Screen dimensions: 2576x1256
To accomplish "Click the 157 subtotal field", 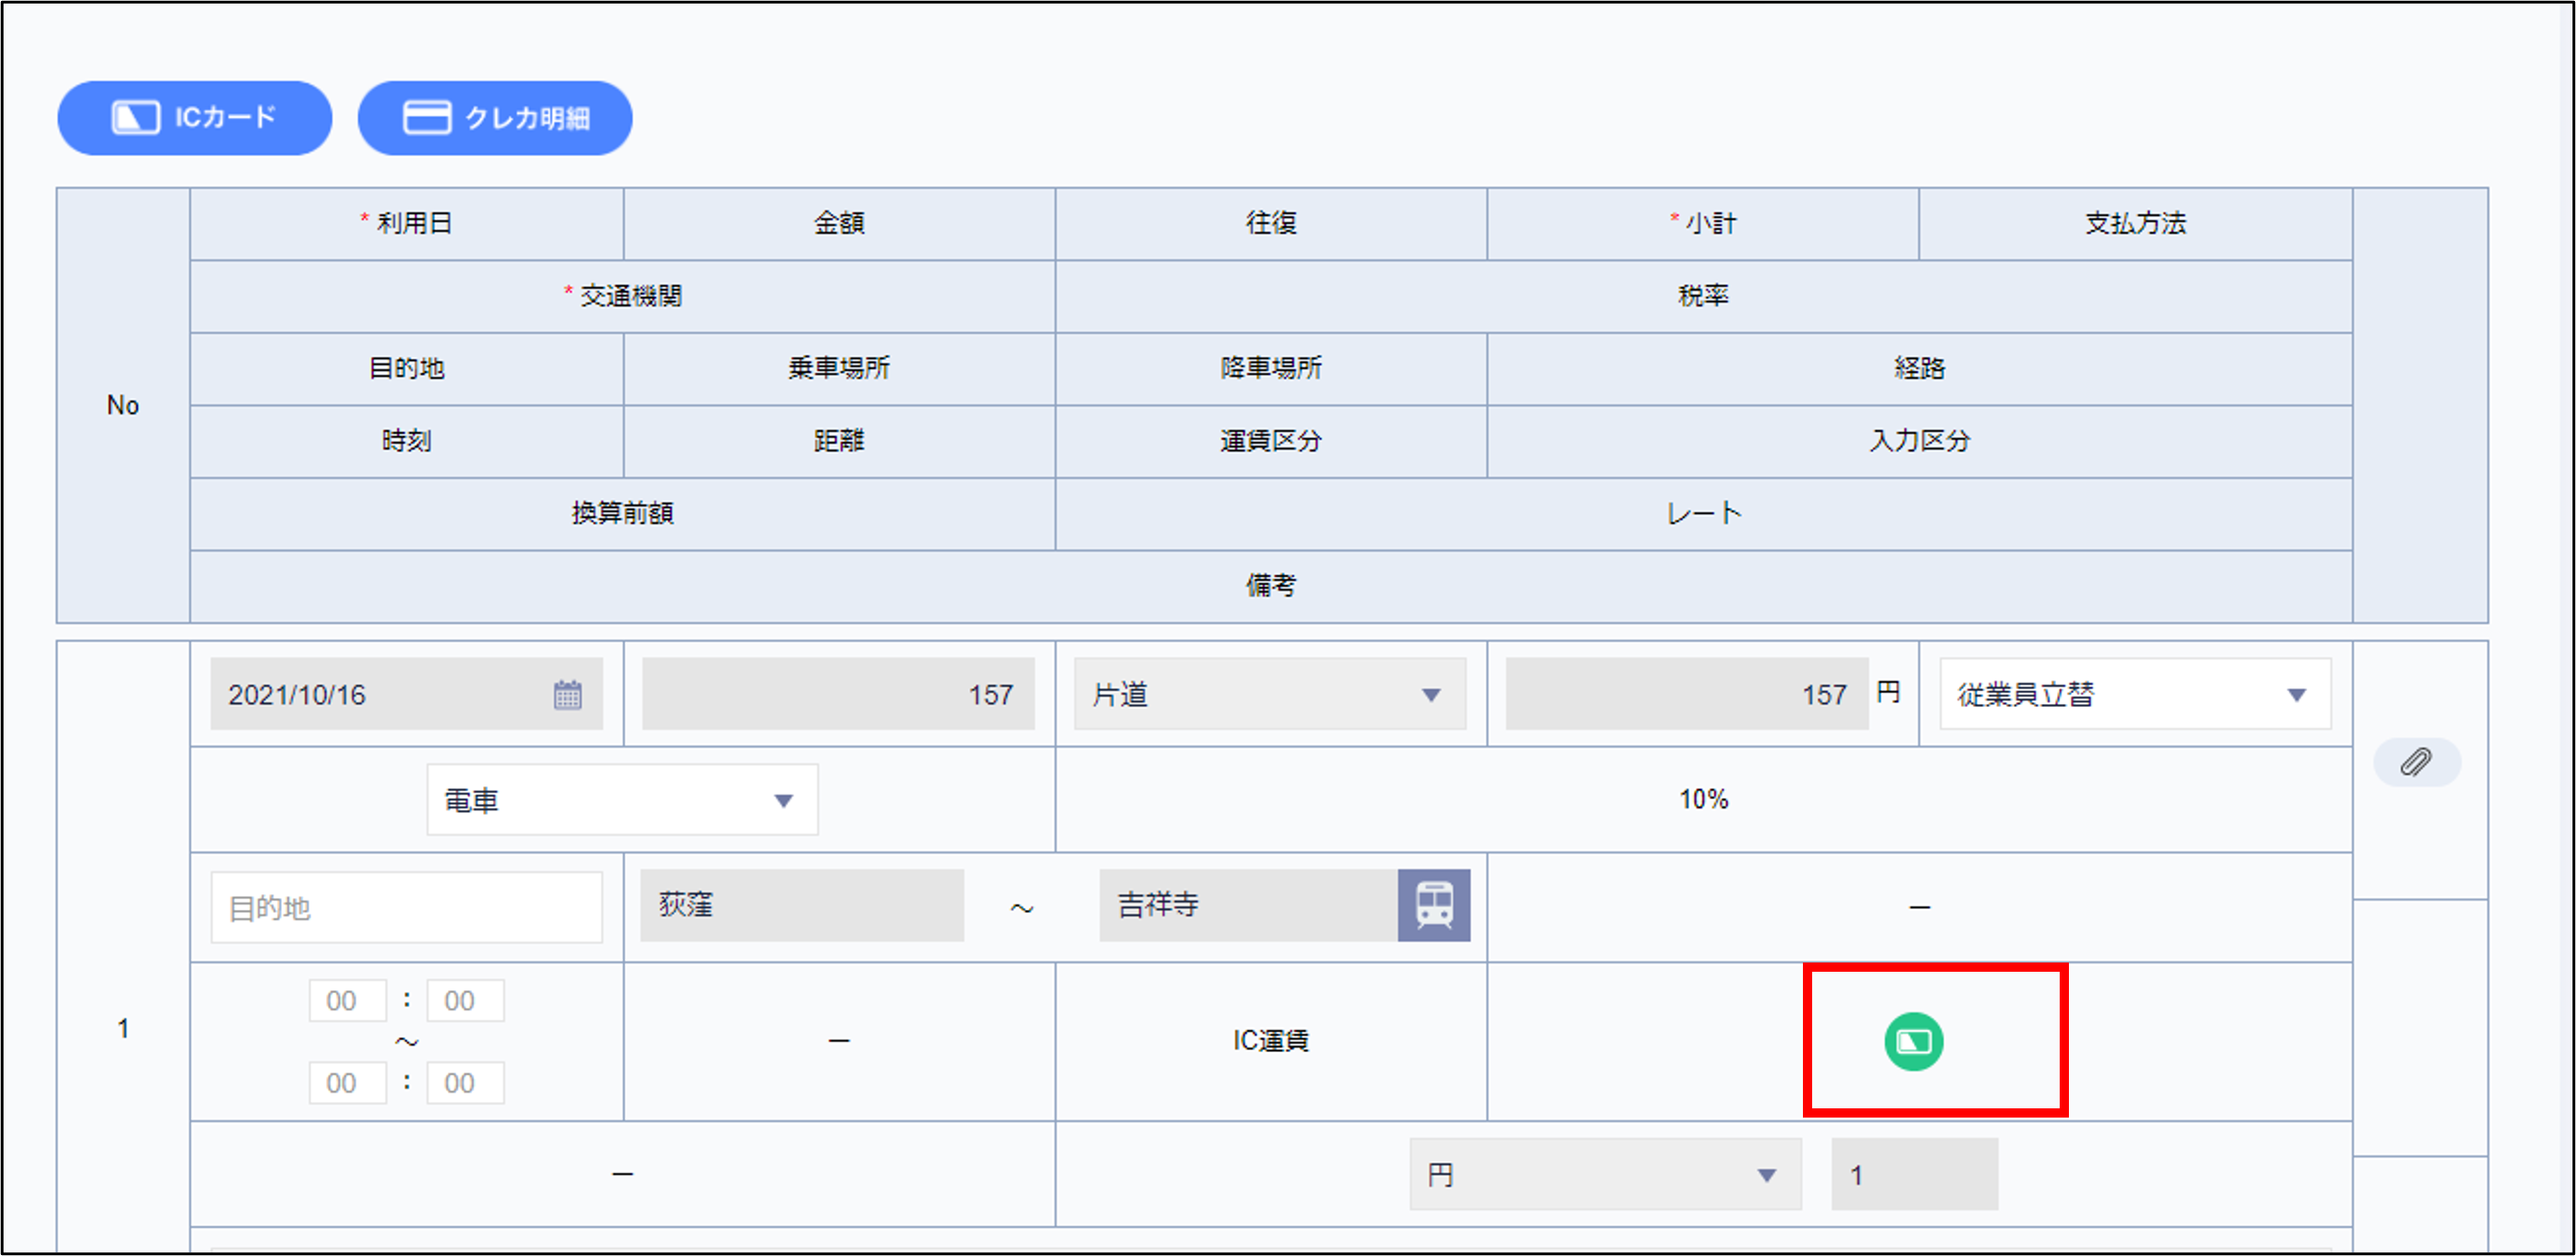I will pyautogui.click(x=1686, y=695).
